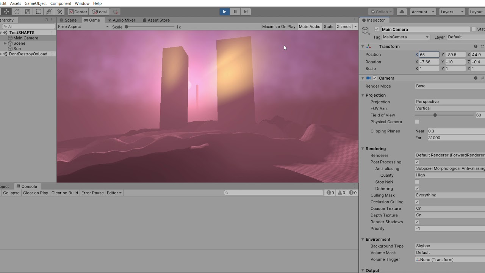Open DontDestroyOnLoad scene options menu
Screen dimensions: 485x273
52,54
